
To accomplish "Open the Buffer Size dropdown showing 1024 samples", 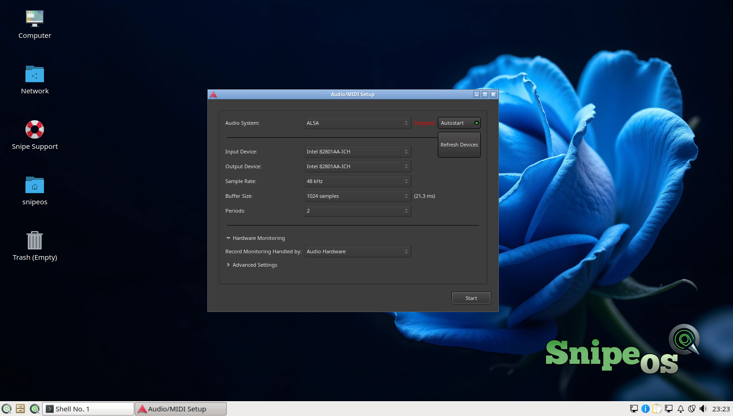I will (358, 196).
